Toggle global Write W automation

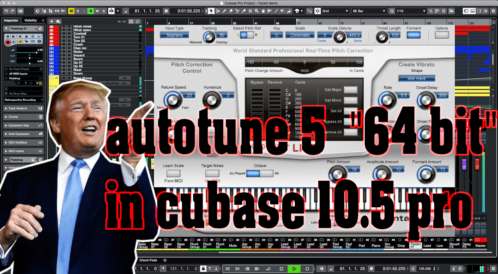tap(97, 11)
